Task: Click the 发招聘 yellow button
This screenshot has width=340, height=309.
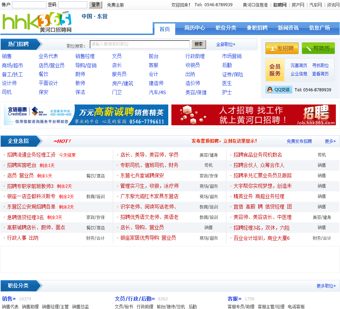Action: click(282, 48)
